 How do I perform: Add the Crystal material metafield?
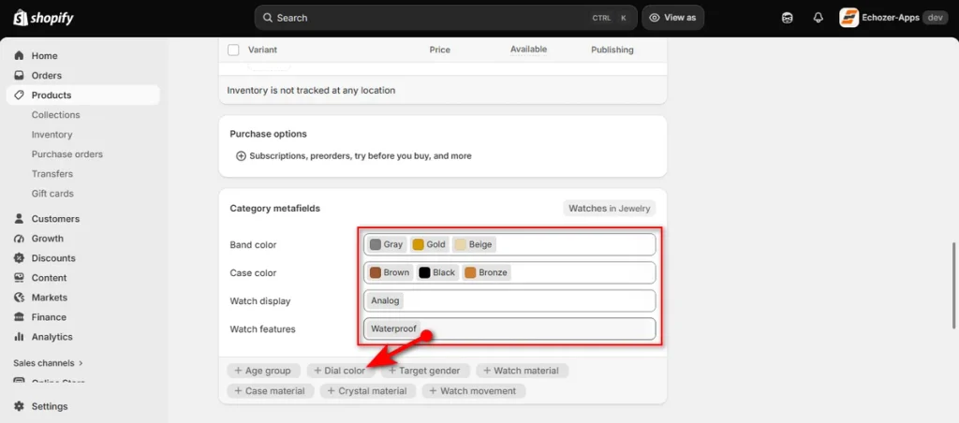[x=368, y=390]
